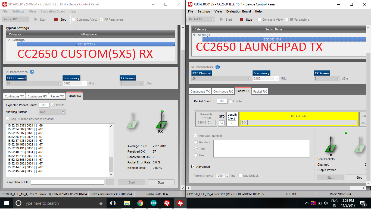Open the Windows Start menu
The image size is (374, 215).
7,203
